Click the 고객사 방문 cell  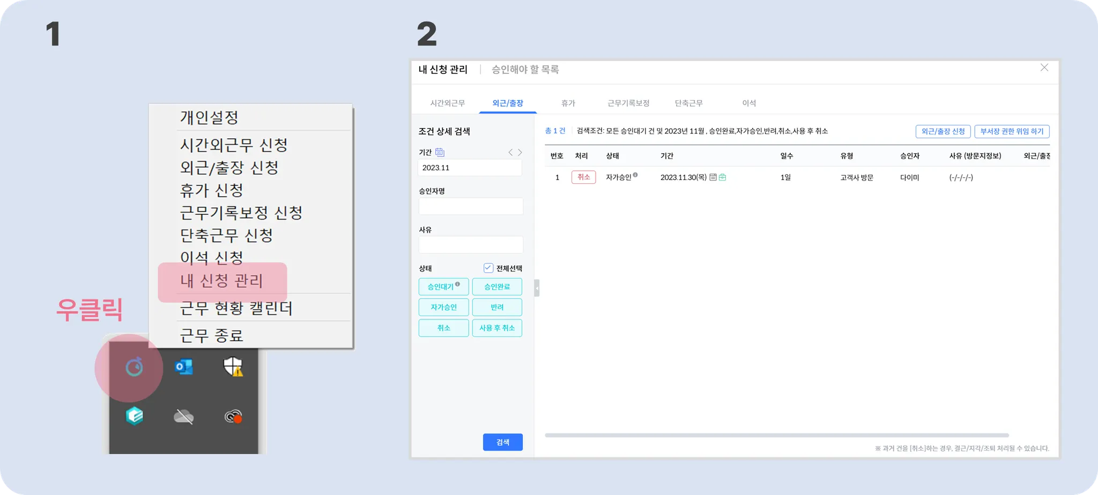tap(856, 177)
